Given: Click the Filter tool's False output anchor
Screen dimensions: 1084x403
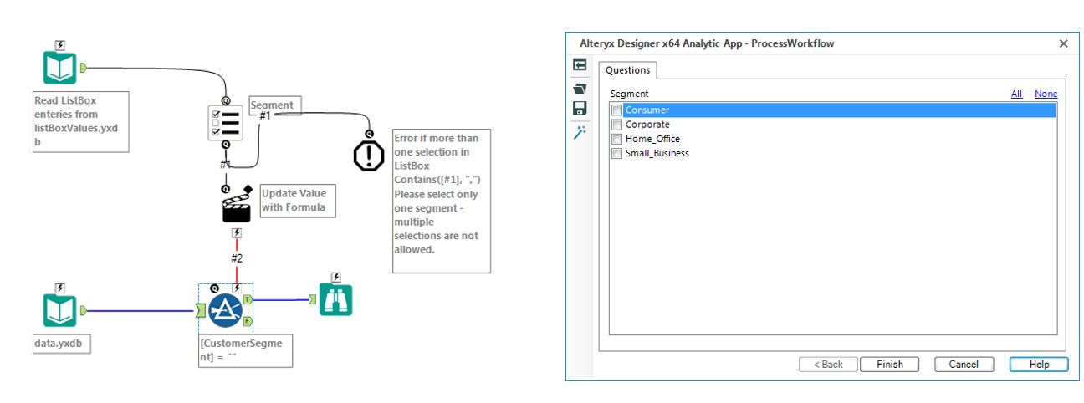Looking at the screenshot, I should coord(248,321).
